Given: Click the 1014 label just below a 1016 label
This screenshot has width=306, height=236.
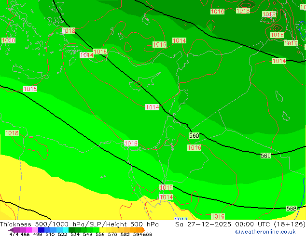Looking at the screenshot, I should (166, 197).
